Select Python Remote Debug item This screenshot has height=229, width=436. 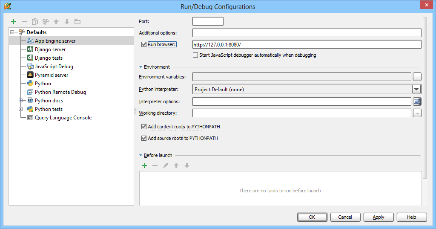click(x=60, y=92)
